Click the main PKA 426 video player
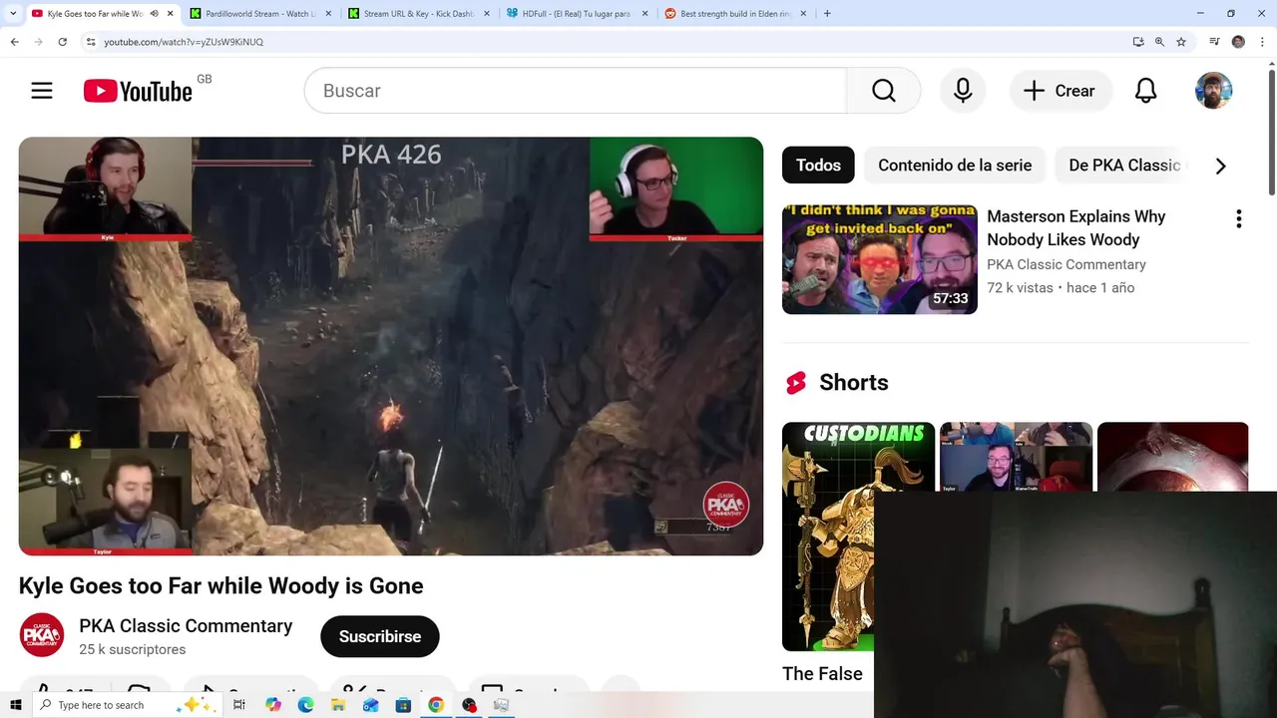Screen dimensions: 1277x718 [x=391, y=346]
